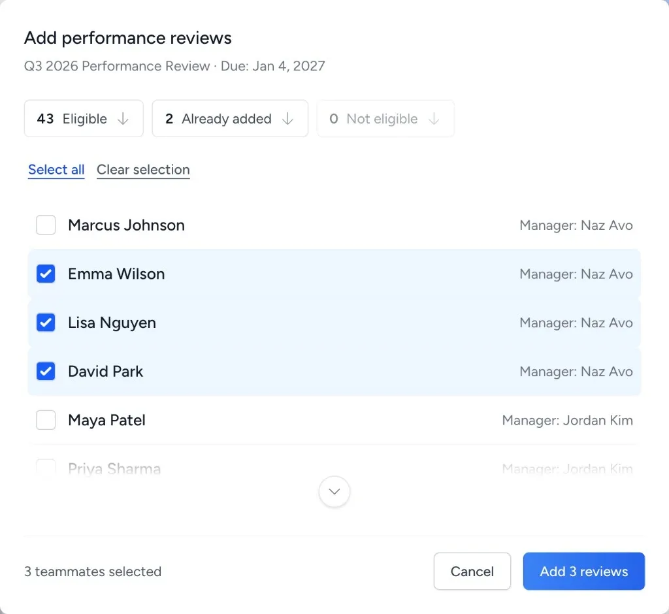Click the Clear selection link
The width and height of the screenshot is (669, 614).
point(143,170)
